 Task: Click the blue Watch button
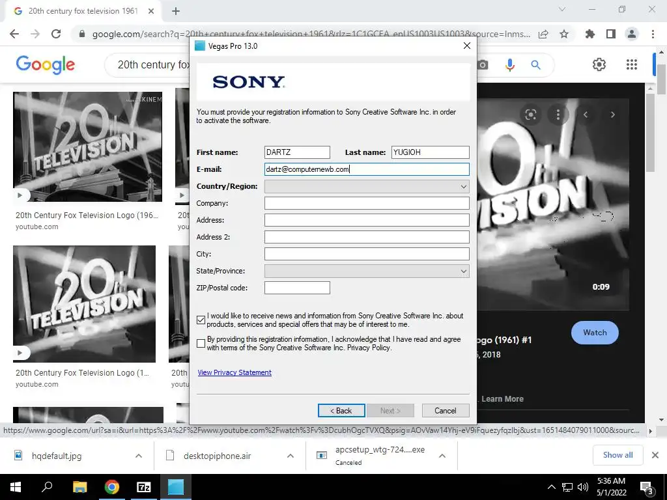[595, 333]
